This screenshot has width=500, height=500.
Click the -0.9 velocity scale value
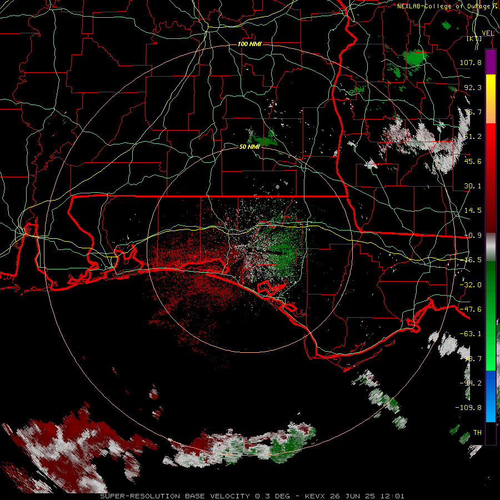[473, 236]
